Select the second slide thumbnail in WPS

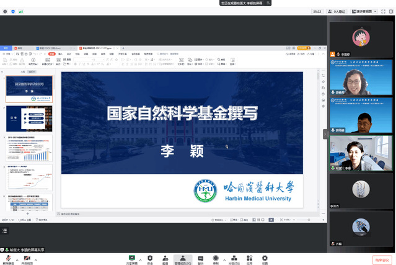tap(29, 118)
